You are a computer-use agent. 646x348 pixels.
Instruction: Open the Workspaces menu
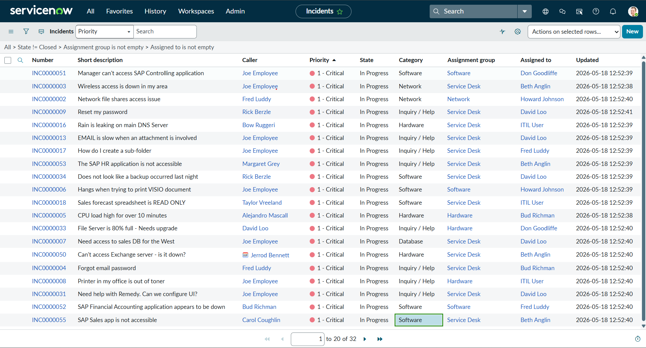click(x=196, y=11)
